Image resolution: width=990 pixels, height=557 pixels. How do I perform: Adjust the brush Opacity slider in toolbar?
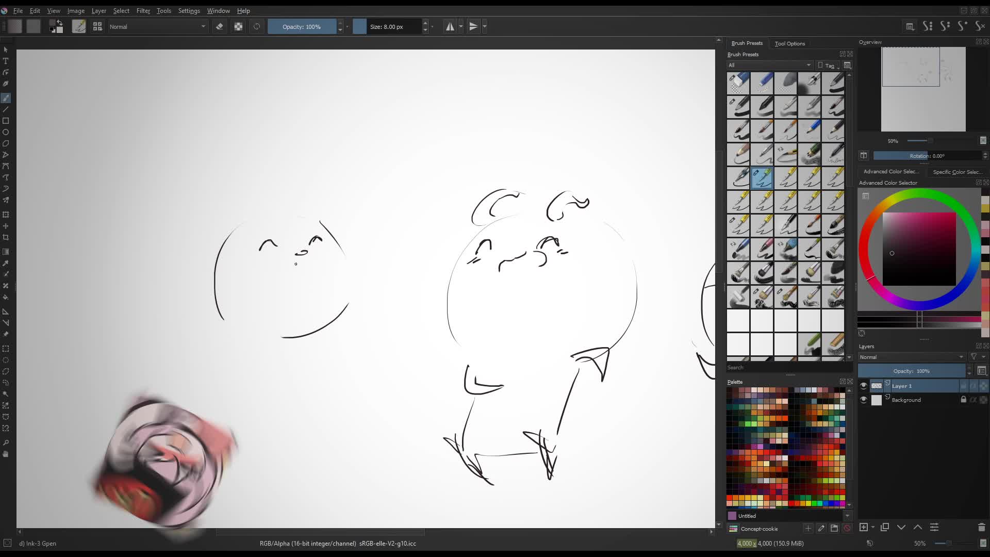pyautogui.click(x=302, y=26)
